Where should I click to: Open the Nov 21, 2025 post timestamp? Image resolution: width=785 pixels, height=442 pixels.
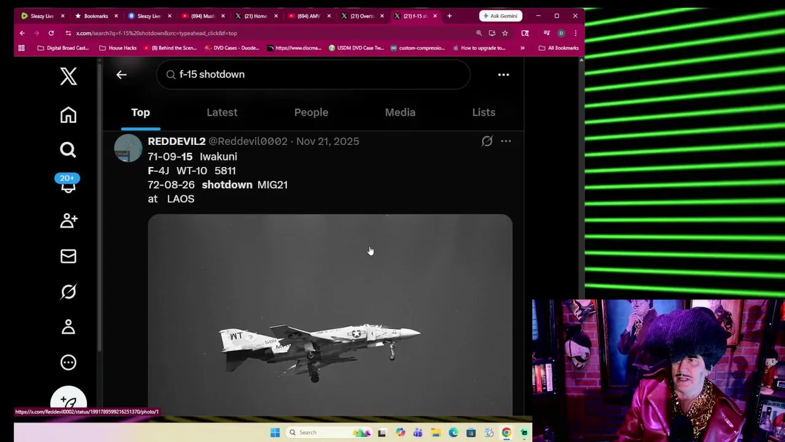(327, 141)
